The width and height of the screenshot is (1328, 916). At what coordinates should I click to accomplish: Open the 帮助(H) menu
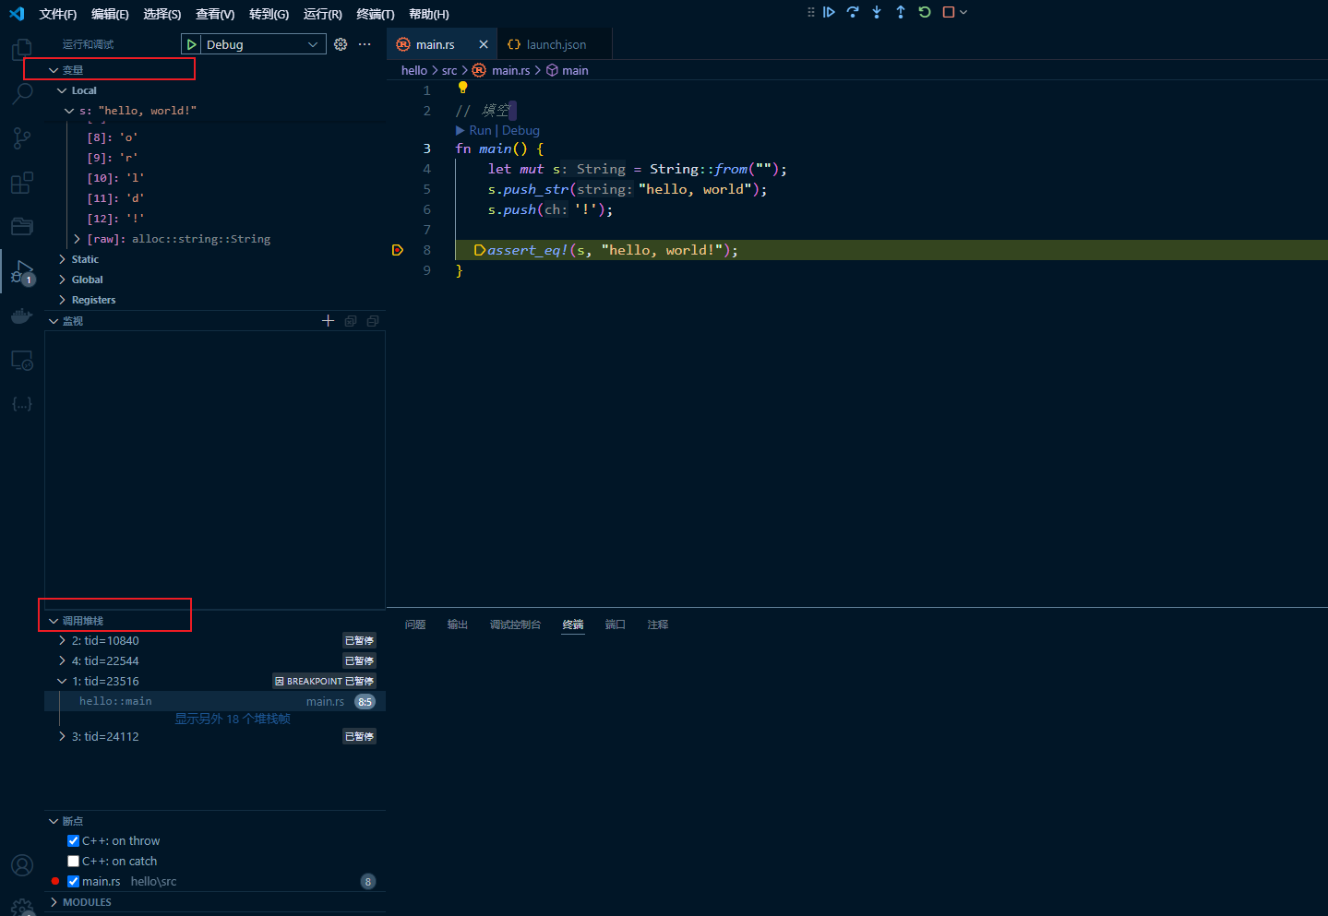(429, 14)
